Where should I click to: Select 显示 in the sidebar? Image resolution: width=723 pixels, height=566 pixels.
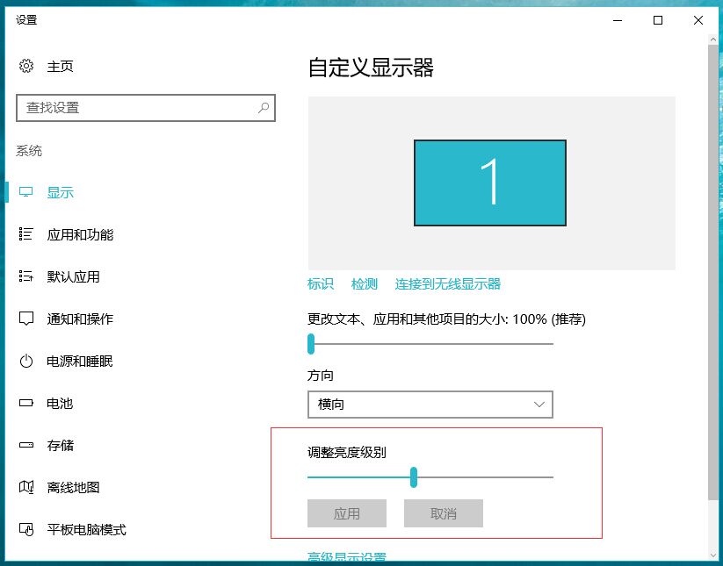click(61, 192)
